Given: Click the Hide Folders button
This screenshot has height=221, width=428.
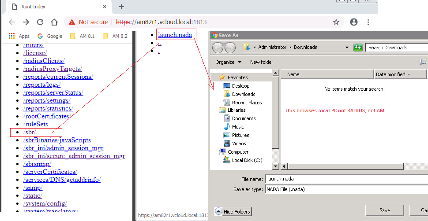Looking at the screenshot, I should coord(233,212).
